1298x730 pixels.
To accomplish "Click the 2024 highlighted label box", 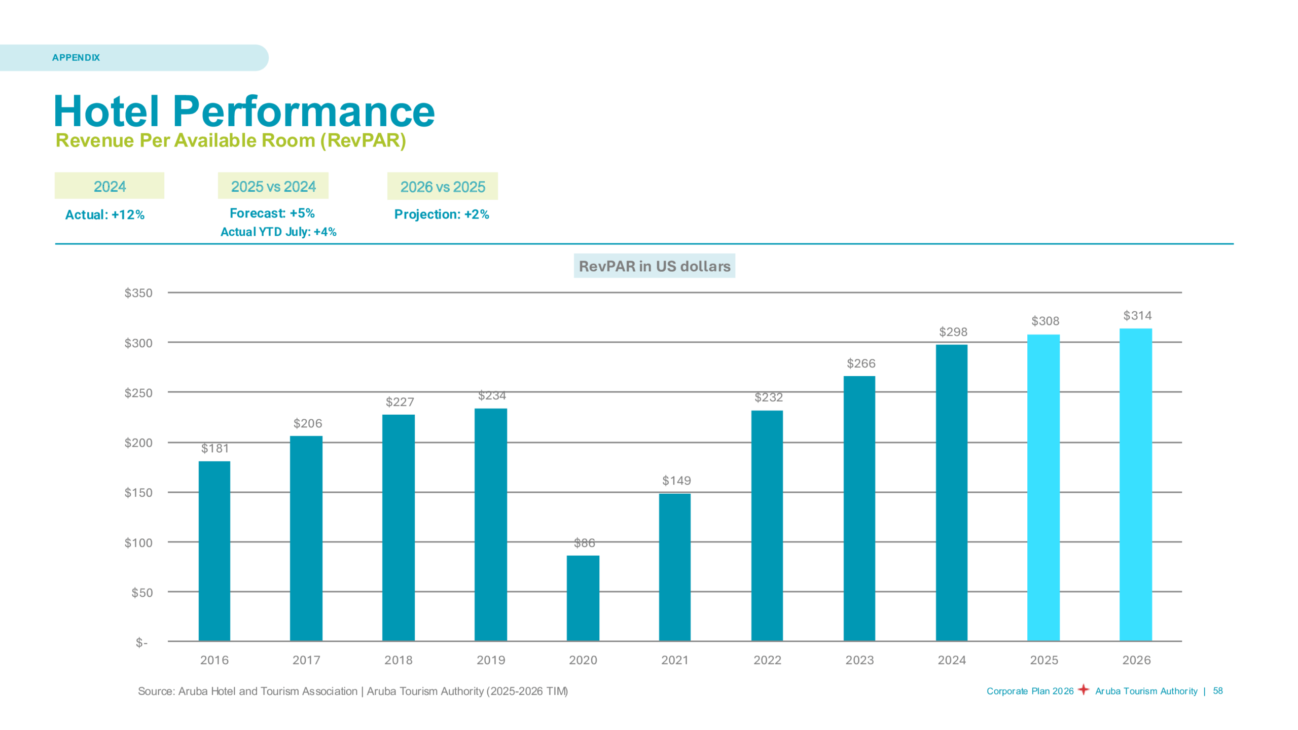I will [x=109, y=187].
